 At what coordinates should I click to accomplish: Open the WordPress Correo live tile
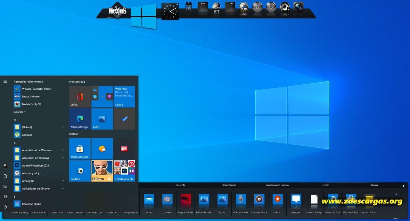[124, 96]
